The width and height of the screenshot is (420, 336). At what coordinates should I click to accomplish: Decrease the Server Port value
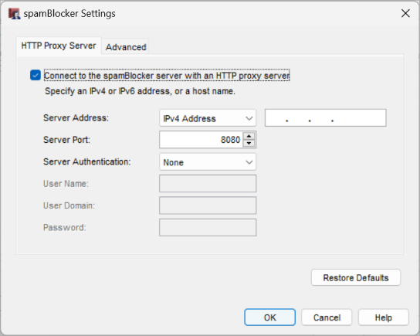[249, 144]
